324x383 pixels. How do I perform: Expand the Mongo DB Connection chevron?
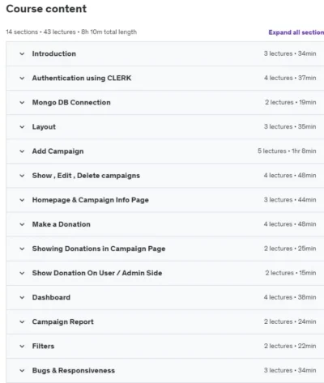22,103
